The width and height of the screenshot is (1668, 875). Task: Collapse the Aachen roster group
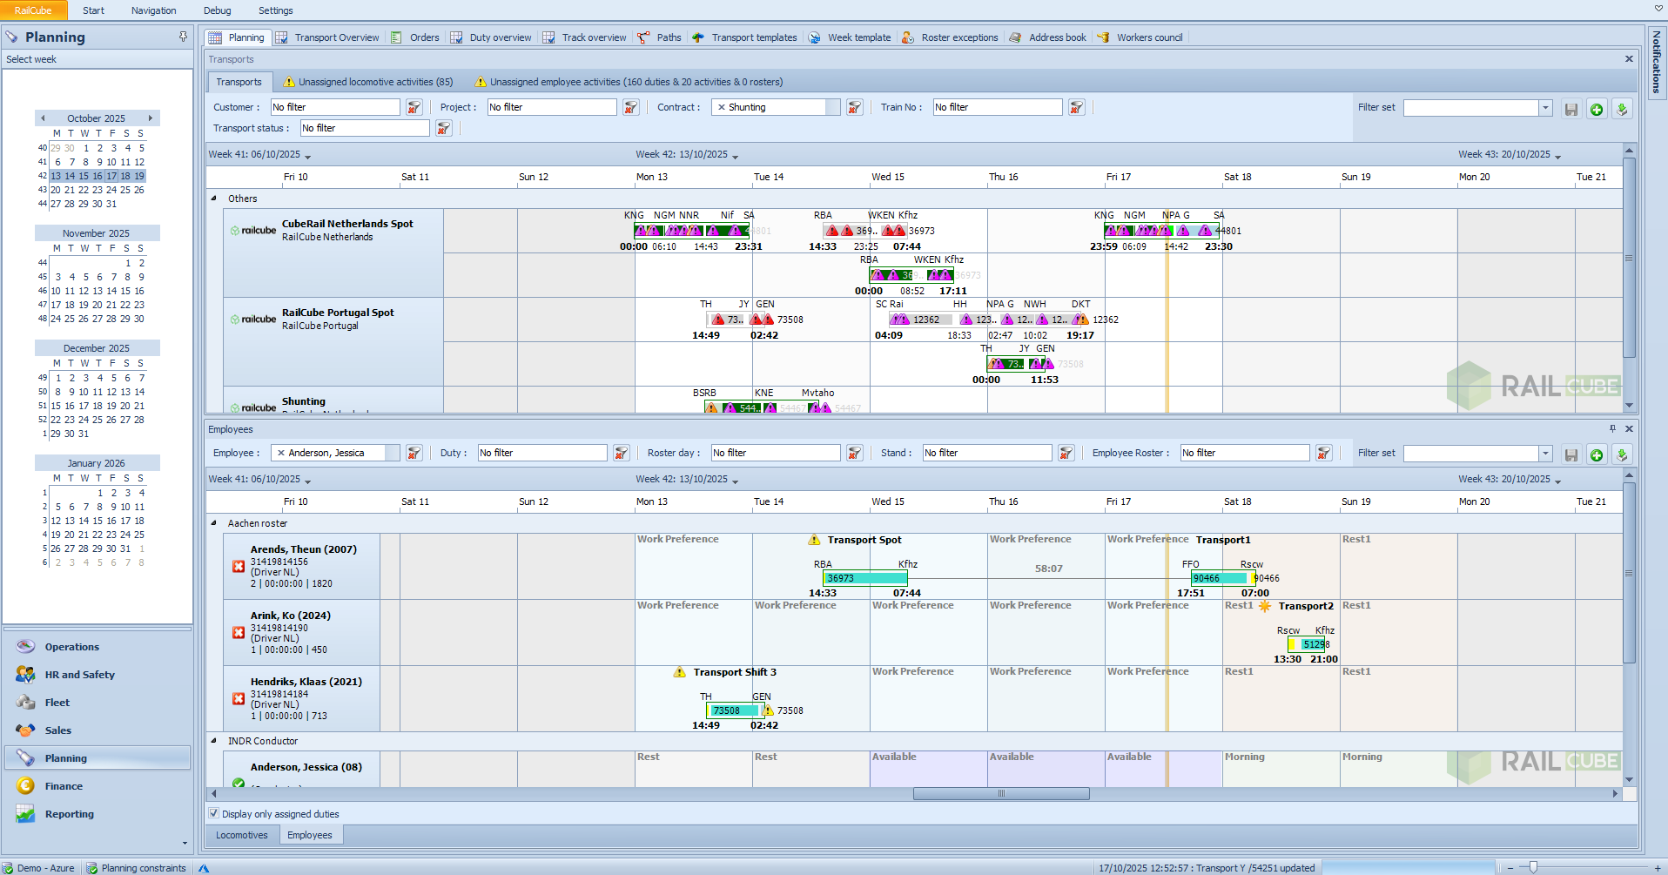pos(214,523)
